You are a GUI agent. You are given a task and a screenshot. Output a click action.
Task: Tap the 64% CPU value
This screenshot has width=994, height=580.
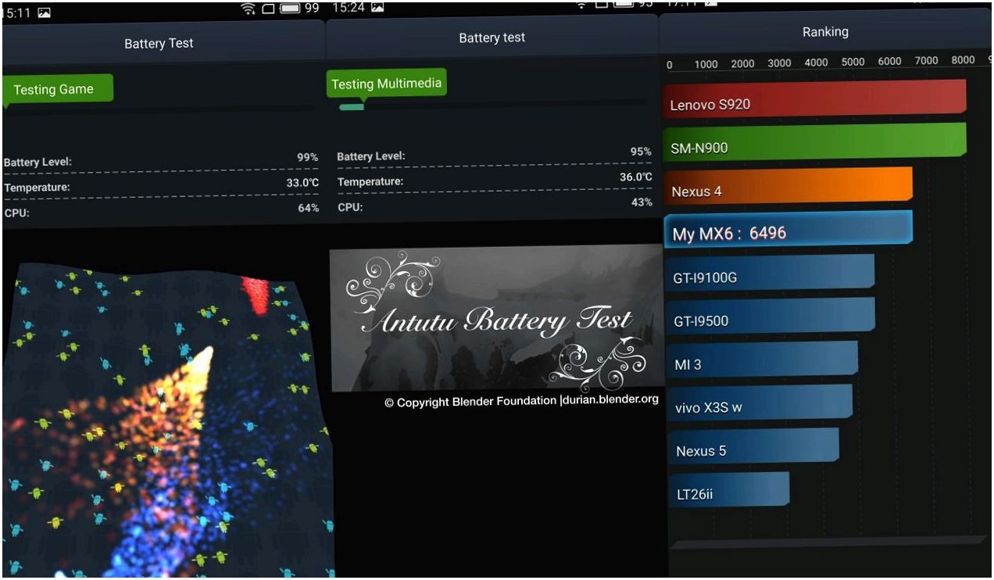[x=308, y=208]
